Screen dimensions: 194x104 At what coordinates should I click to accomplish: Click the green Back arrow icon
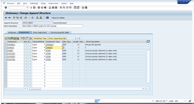point(39,8)
